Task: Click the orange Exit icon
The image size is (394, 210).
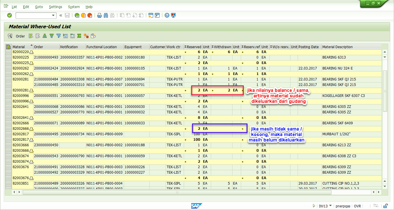Action: pyautogui.click(x=83, y=15)
